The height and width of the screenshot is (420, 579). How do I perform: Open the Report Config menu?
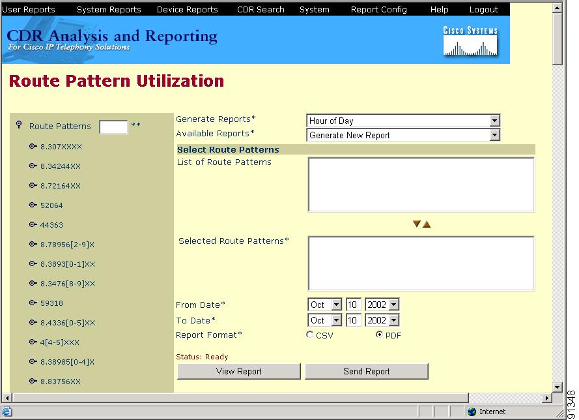tap(379, 9)
